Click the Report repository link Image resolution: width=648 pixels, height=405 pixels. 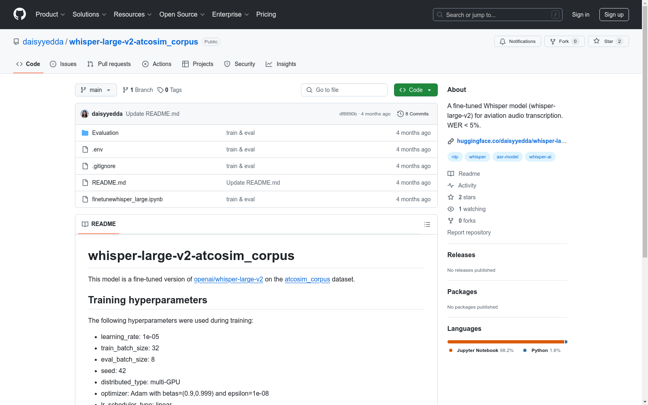point(469,232)
